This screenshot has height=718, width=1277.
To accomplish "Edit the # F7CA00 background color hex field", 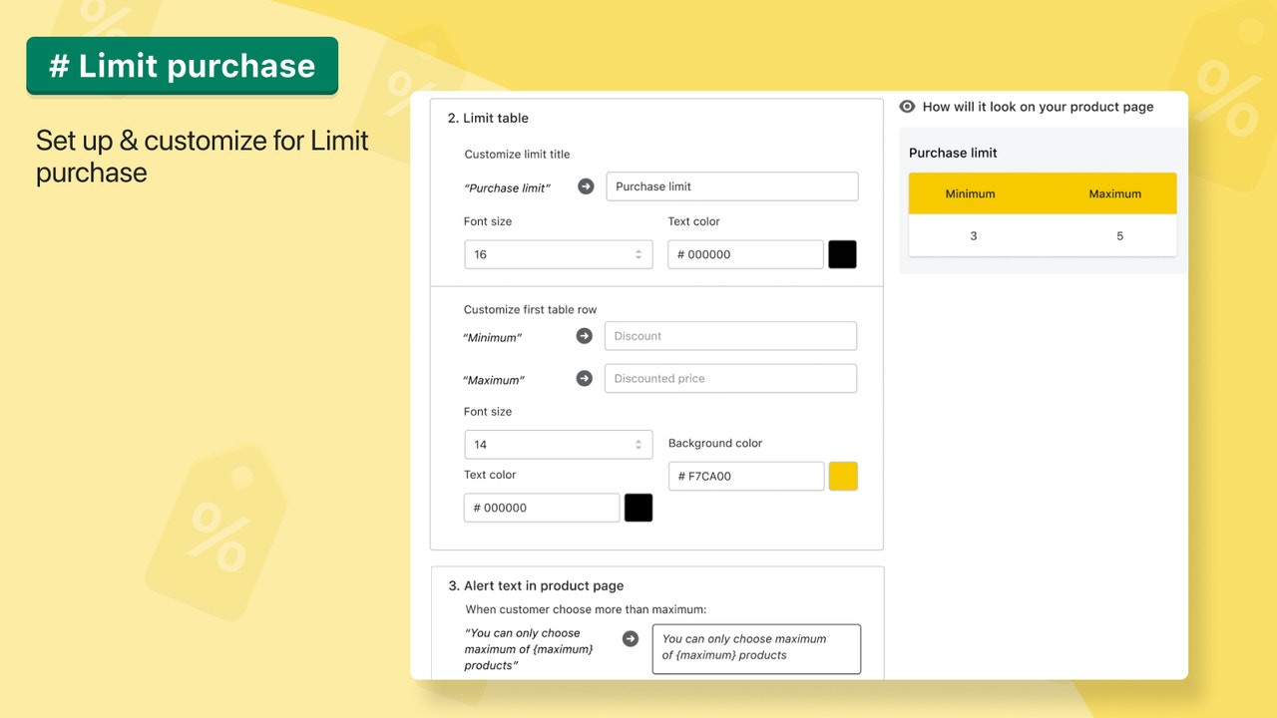I will point(745,476).
